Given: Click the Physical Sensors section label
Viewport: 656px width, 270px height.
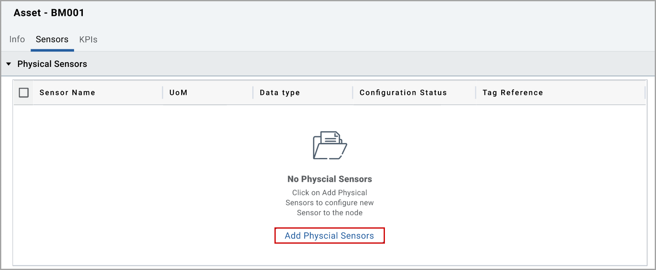Looking at the screenshot, I should pos(52,64).
